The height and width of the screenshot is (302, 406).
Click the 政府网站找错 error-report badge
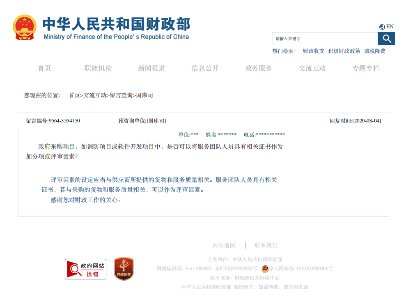click(x=85, y=269)
